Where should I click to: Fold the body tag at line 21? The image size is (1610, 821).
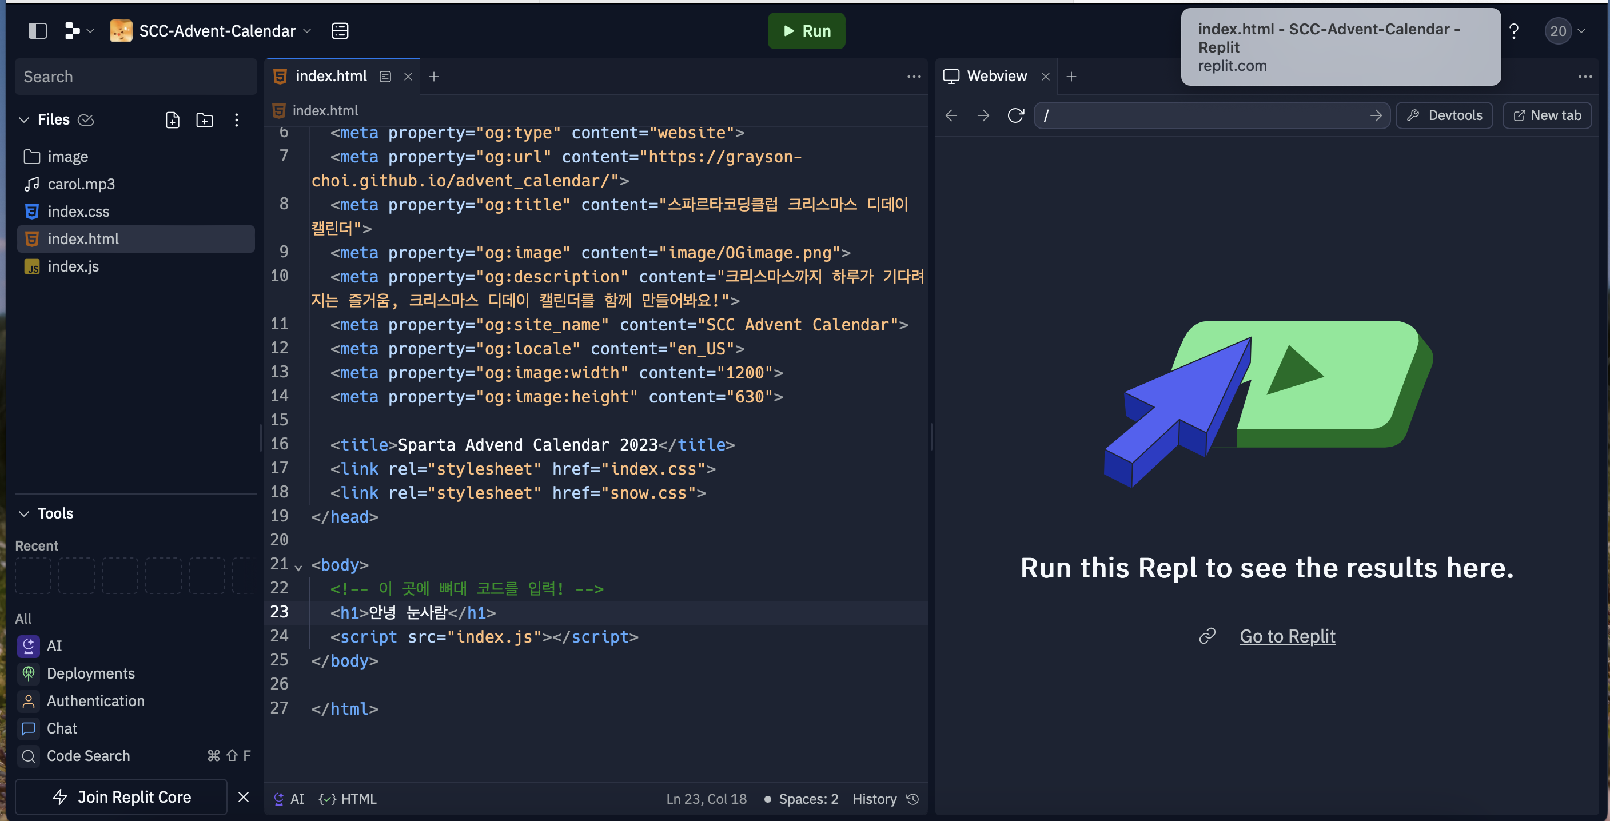(x=298, y=567)
